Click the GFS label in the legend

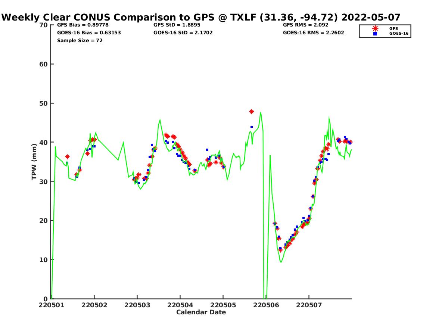[393, 28]
